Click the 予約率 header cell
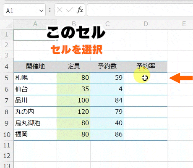The height and width of the screenshot is (168, 193). [146, 67]
